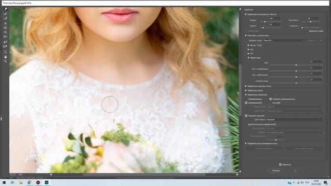331x186 pixels.
Task: Click the Лоб slider handle
Action: click(296, 65)
